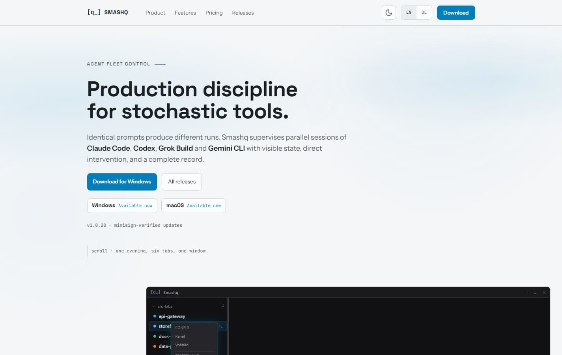562x355 pixels.
Task: Click the terminal prompt icon on storef row
Action: click(221, 326)
